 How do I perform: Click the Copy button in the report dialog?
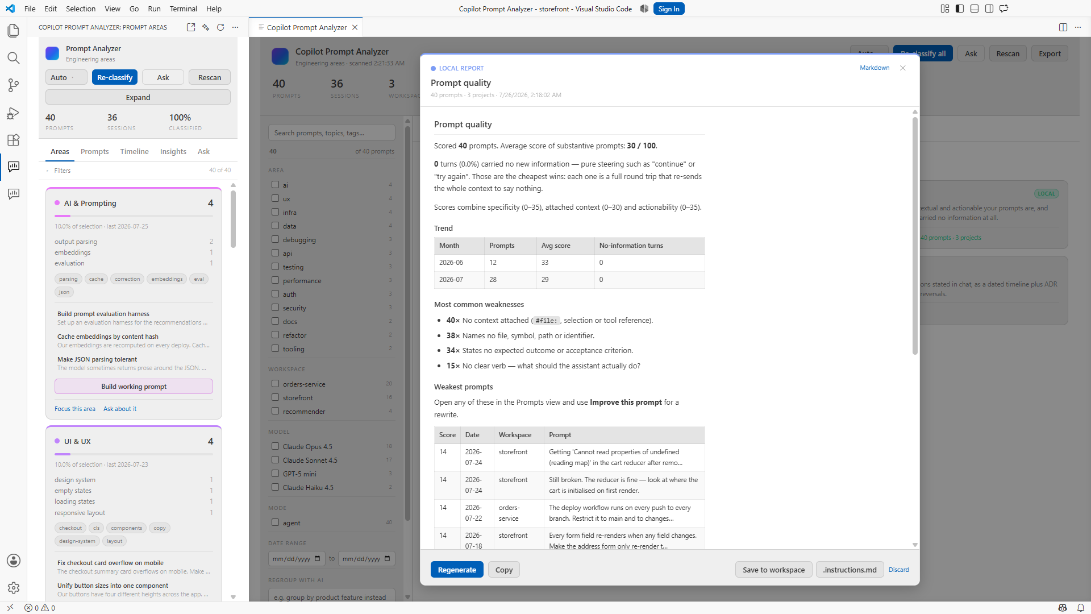[x=504, y=570]
